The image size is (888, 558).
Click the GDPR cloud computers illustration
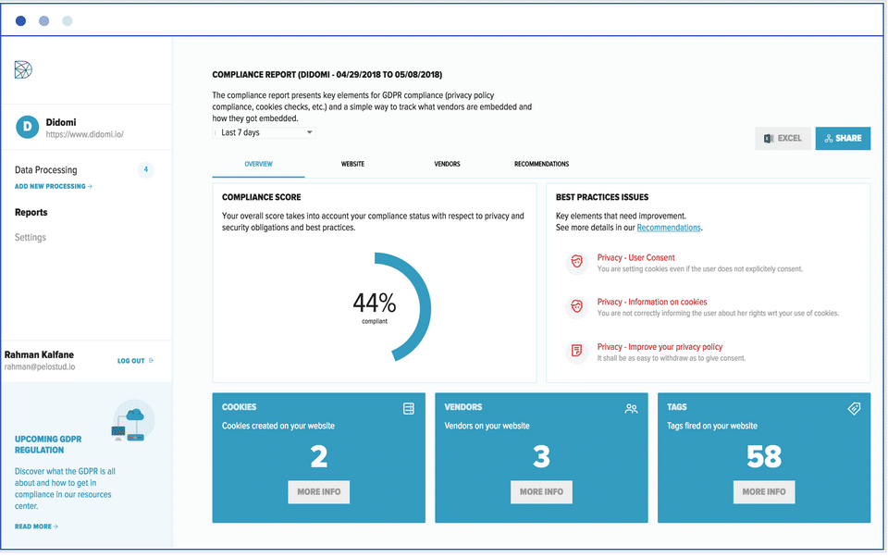pos(132,421)
